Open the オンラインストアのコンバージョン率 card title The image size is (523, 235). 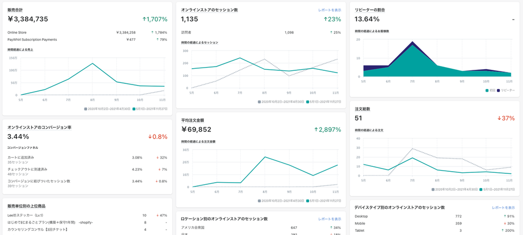pos(39,128)
